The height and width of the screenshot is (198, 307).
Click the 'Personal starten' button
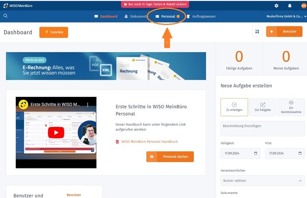pyautogui.click(x=170, y=156)
